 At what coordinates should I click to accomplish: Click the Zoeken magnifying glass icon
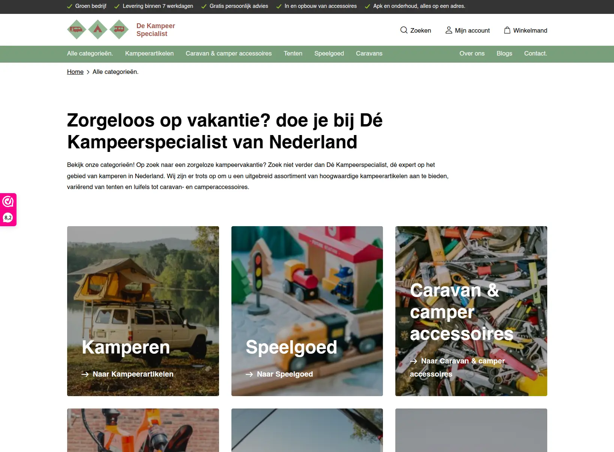click(404, 30)
